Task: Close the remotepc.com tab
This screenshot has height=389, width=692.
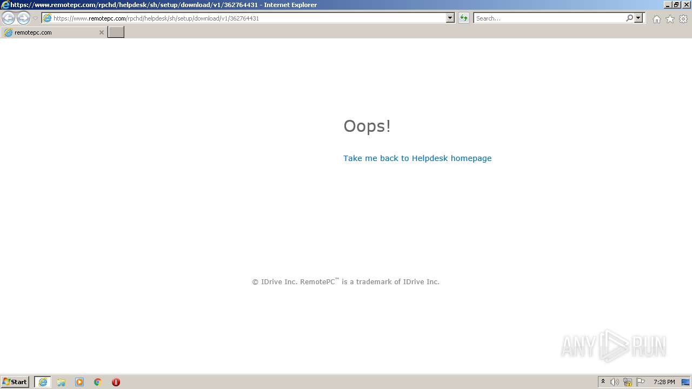Action: click(x=101, y=32)
